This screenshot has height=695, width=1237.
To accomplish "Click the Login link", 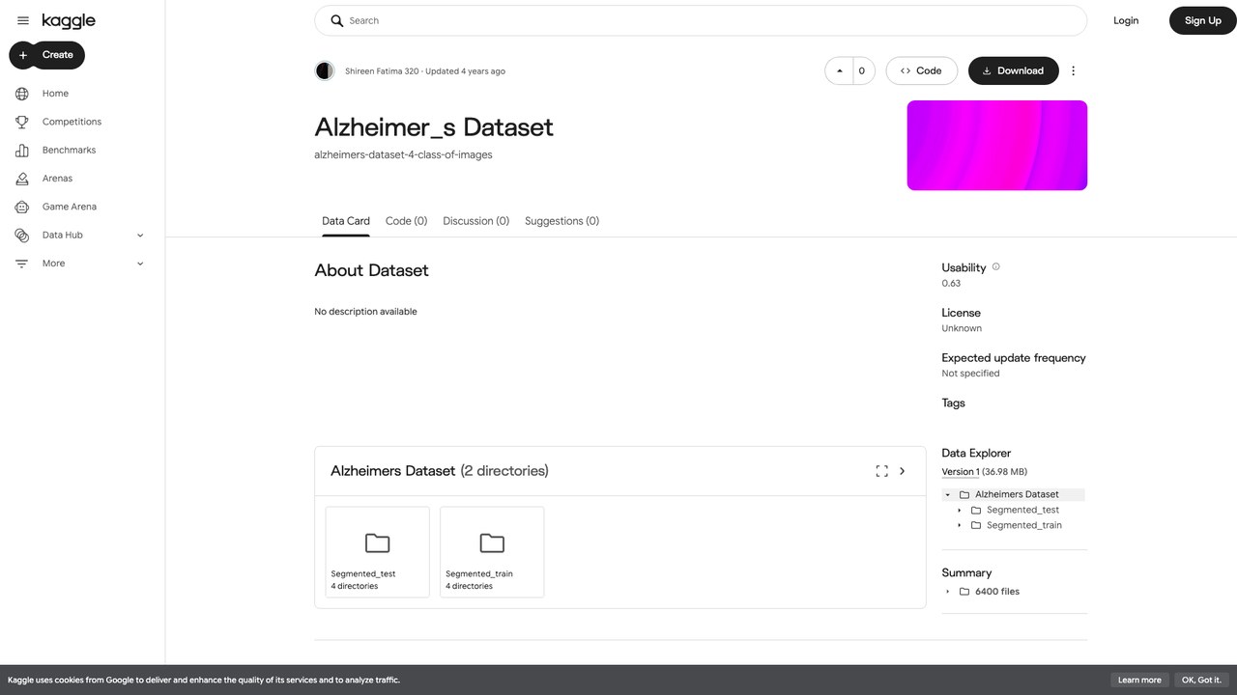I will pos(1126,20).
